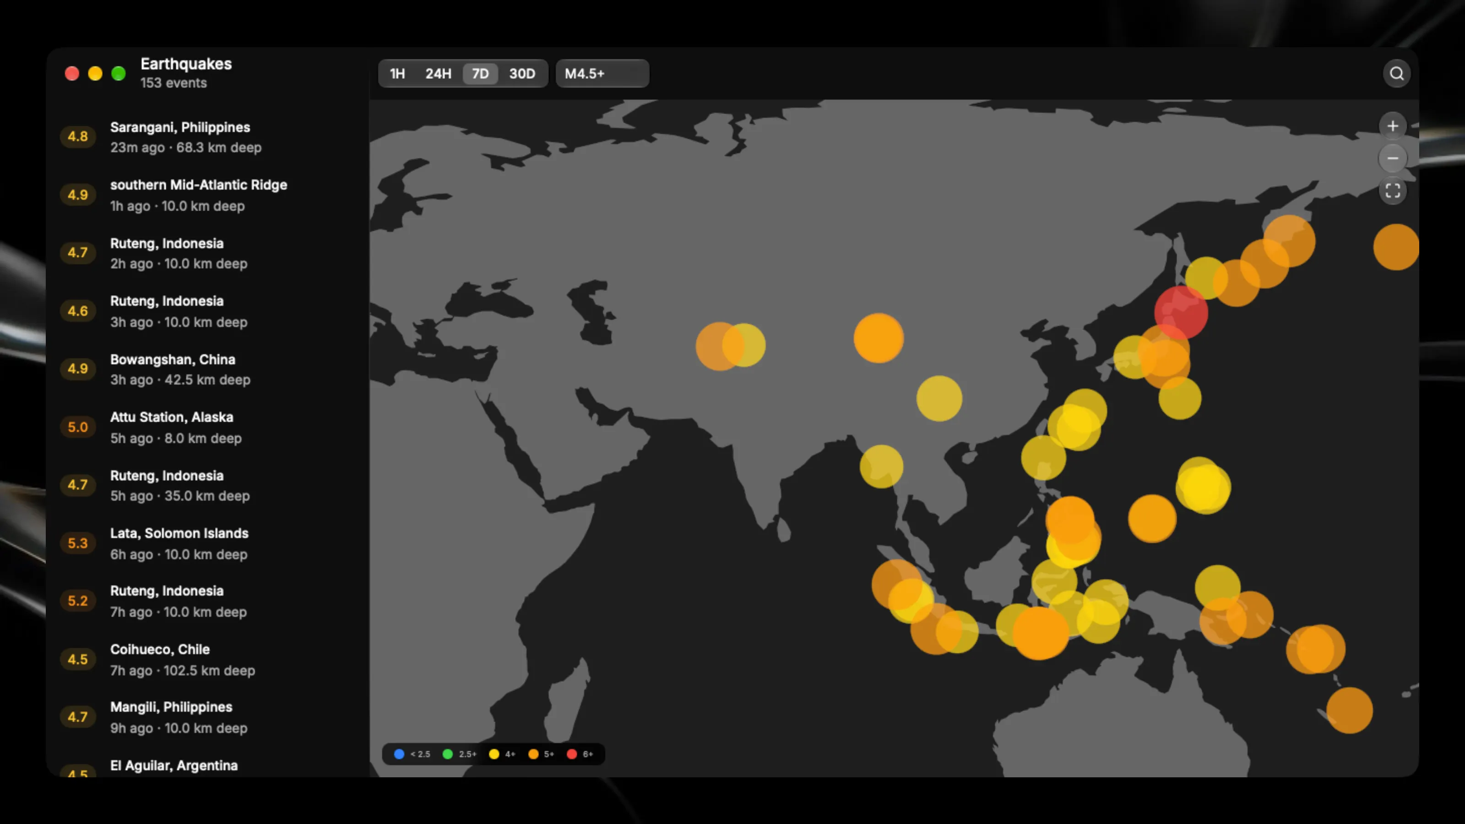
Task: Zoom out the map with minus button
Action: point(1392,158)
